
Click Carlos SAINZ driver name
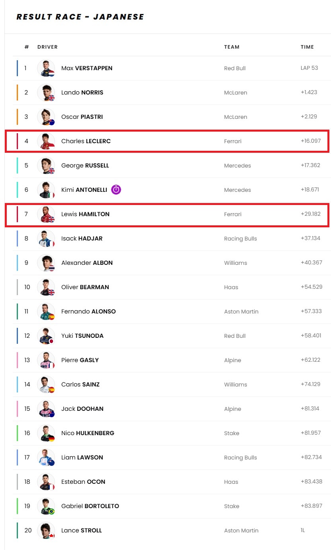80,384
